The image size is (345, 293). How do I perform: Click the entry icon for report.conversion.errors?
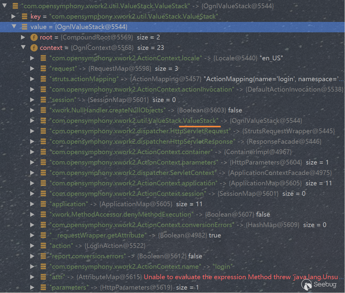click(x=43, y=256)
